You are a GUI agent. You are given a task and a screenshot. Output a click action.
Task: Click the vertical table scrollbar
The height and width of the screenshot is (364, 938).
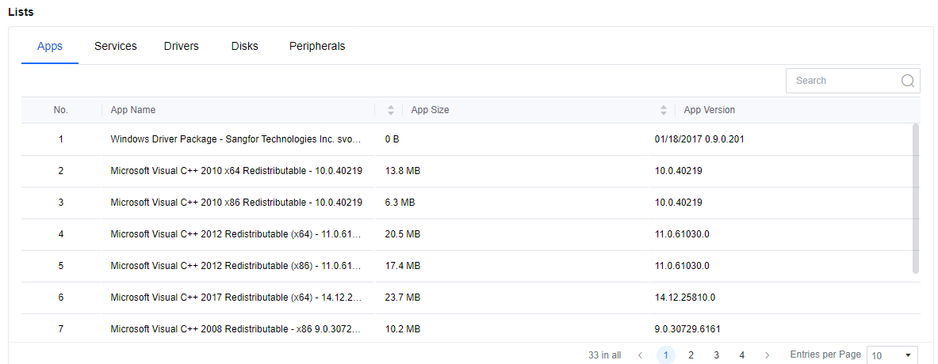[x=916, y=198]
